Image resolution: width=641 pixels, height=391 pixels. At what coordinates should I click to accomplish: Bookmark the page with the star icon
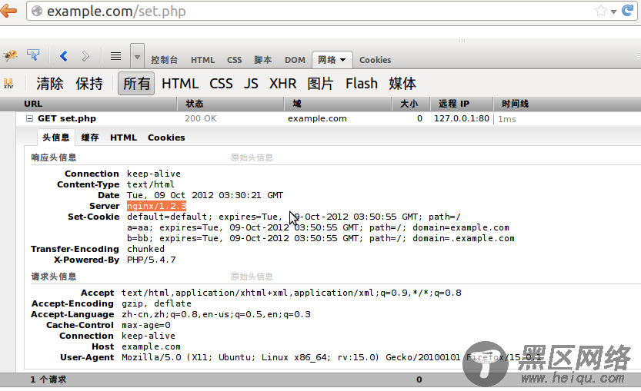[601, 11]
